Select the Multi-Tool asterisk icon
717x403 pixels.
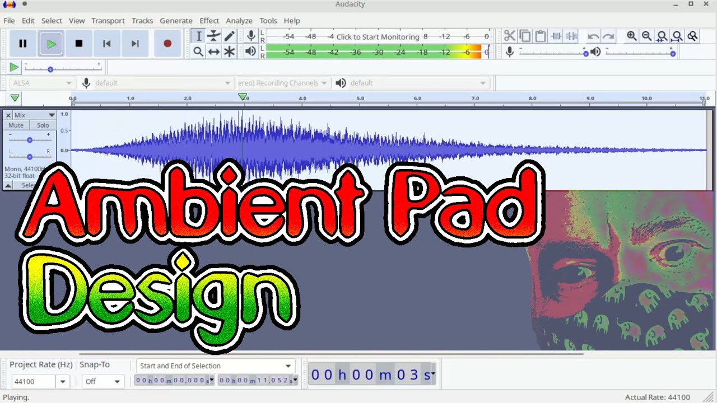(229, 51)
